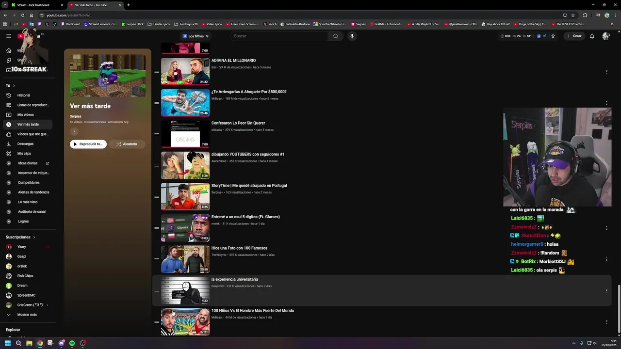Open the YouTube hamburger guide menu
The width and height of the screenshot is (621, 349).
click(x=8, y=36)
